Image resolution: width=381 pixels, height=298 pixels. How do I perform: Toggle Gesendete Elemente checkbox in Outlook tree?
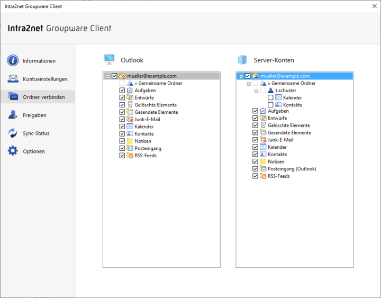pyautogui.click(x=122, y=112)
